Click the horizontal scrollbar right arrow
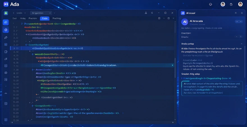Viewport: 247px width, 127px height. pos(173,123)
